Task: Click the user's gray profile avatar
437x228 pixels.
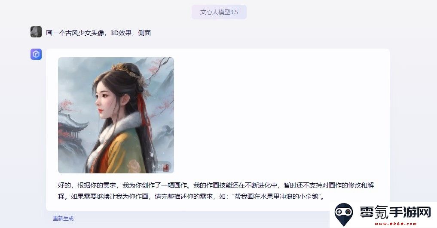Action: pyautogui.click(x=36, y=32)
